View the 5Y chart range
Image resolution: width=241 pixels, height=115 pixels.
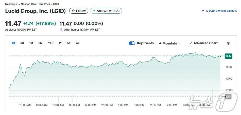pyautogui.click(x=69, y=43)
